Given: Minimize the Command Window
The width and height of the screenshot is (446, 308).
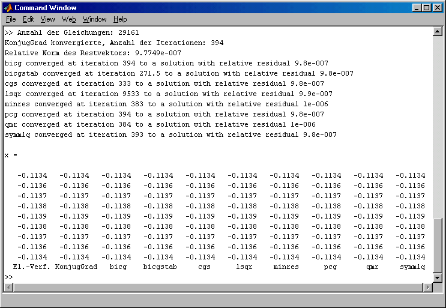Looking at the screenshot, I should [x=417, y=8].
